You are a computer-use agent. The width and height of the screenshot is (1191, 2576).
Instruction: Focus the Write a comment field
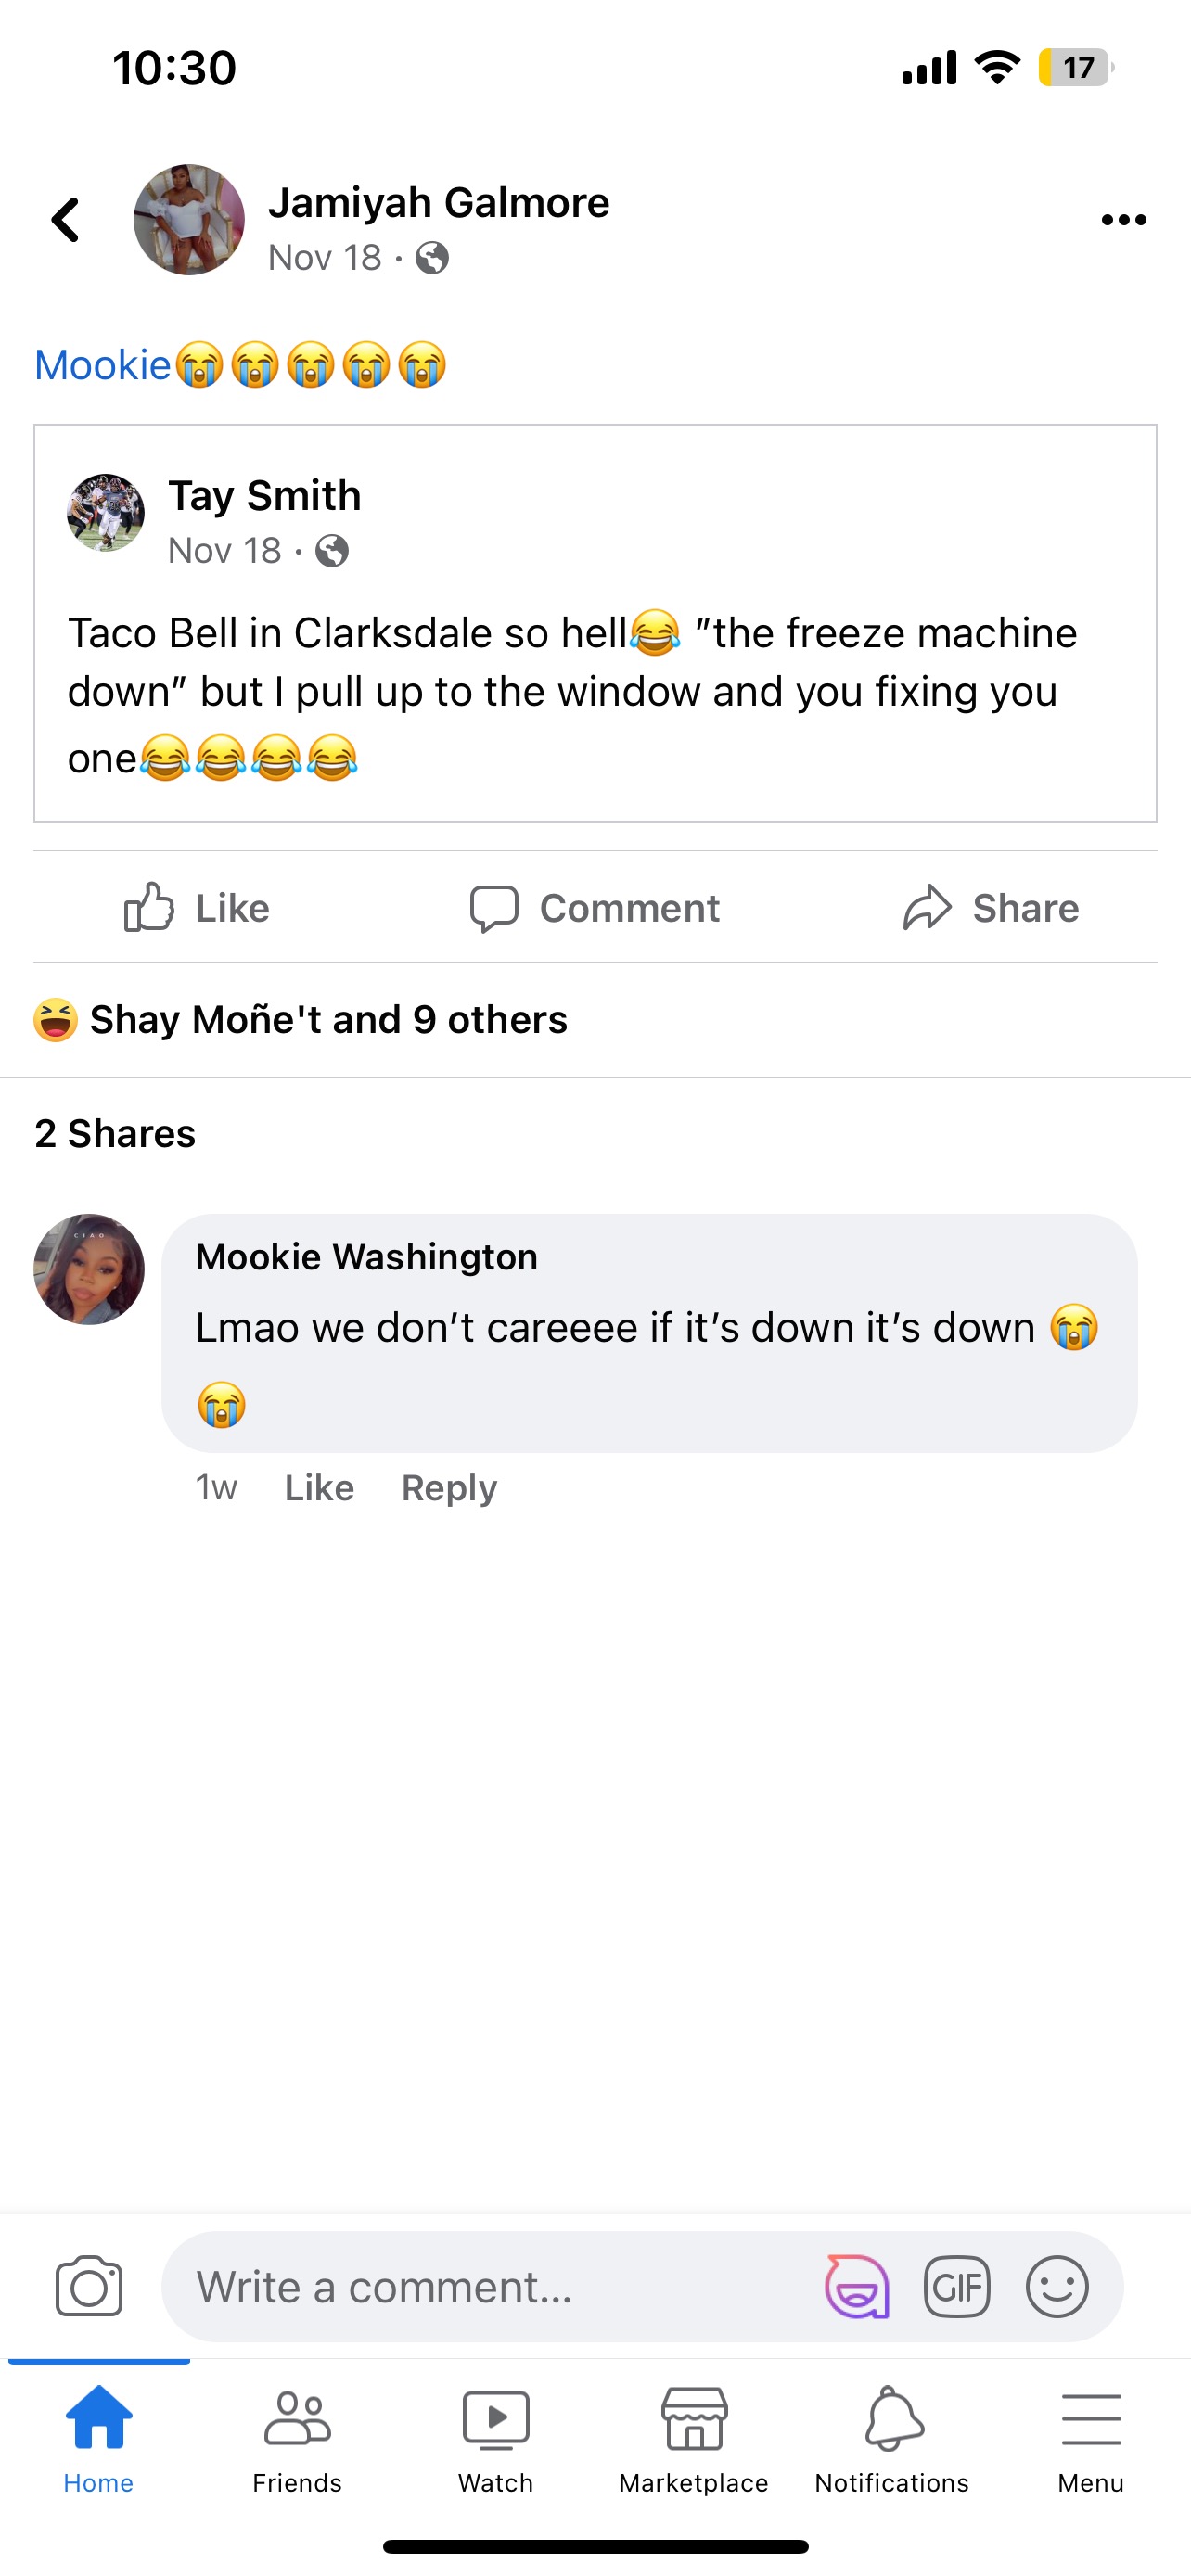click(490, 2286)
